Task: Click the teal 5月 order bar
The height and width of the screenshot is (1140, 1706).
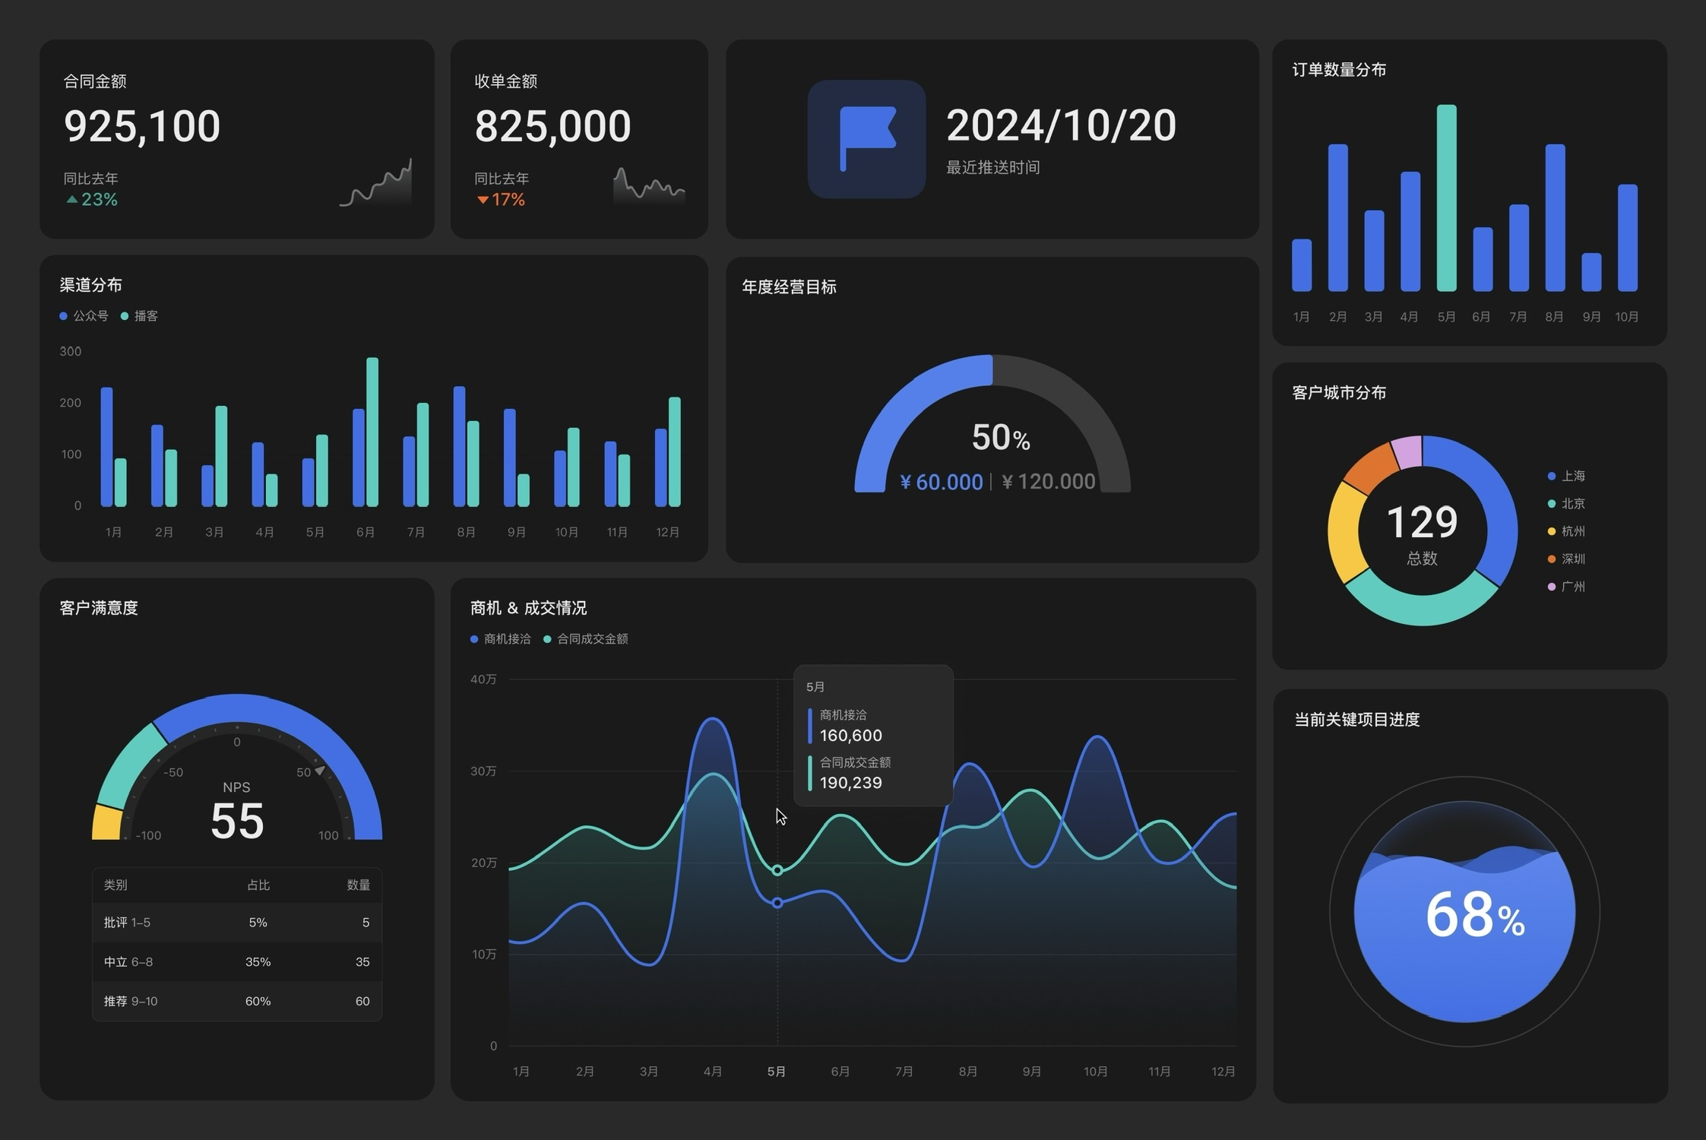Action: [1446, 198]
